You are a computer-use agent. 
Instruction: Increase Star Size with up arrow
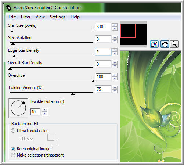115,25
